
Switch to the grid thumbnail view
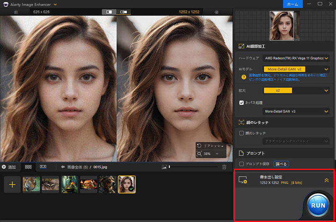[28, 167]
